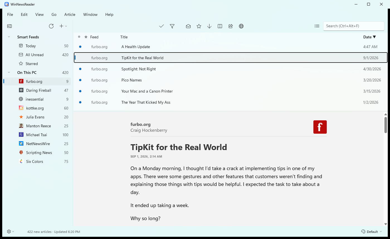Collapse the Smart Feeds section
Image resolution: width=390 pixels, height=239 pixels.
point(9,37)
